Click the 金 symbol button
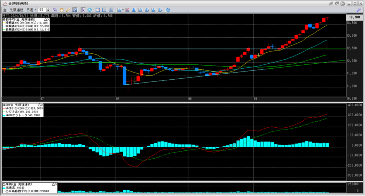Image resolution: width=365 pixels, height=196 pixels. point(4,10)
